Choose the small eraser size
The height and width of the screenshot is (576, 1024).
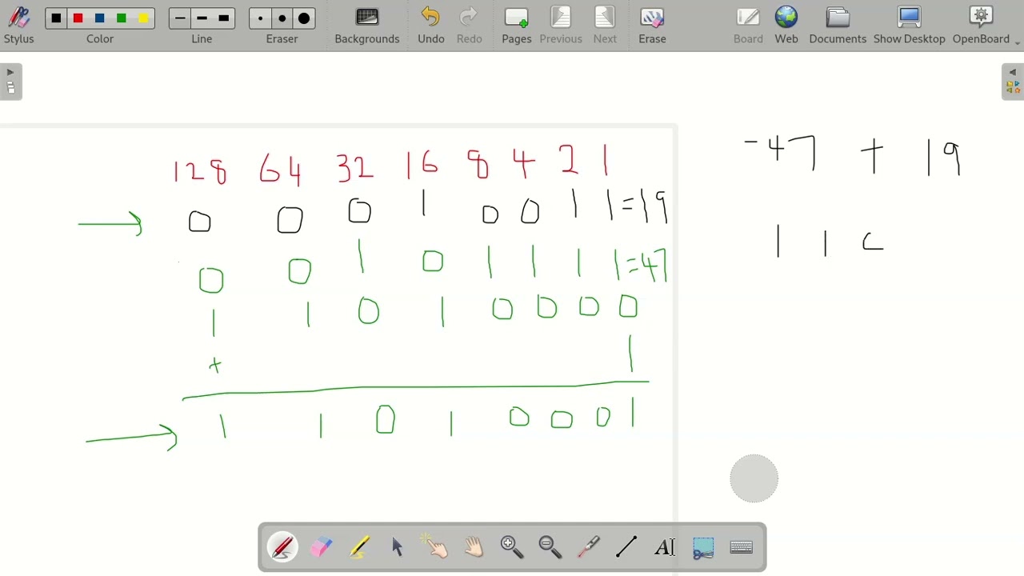pyautogui.click(x=260, y=18)
